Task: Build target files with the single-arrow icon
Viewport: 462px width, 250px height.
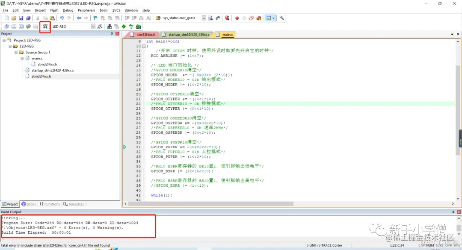Action: (14, 26)
